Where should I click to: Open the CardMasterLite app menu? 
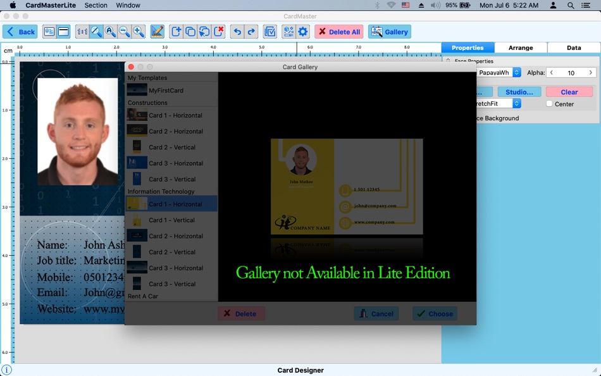click(51, 5)
